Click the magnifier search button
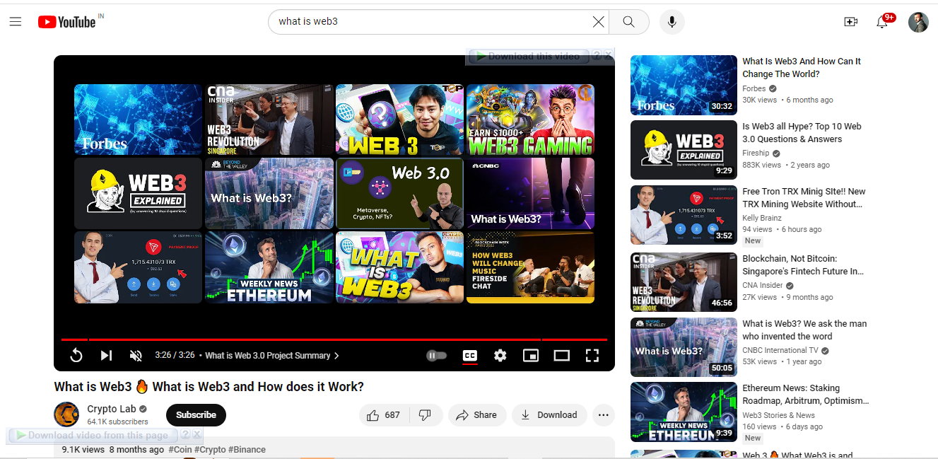 click(x=628, y=22)
